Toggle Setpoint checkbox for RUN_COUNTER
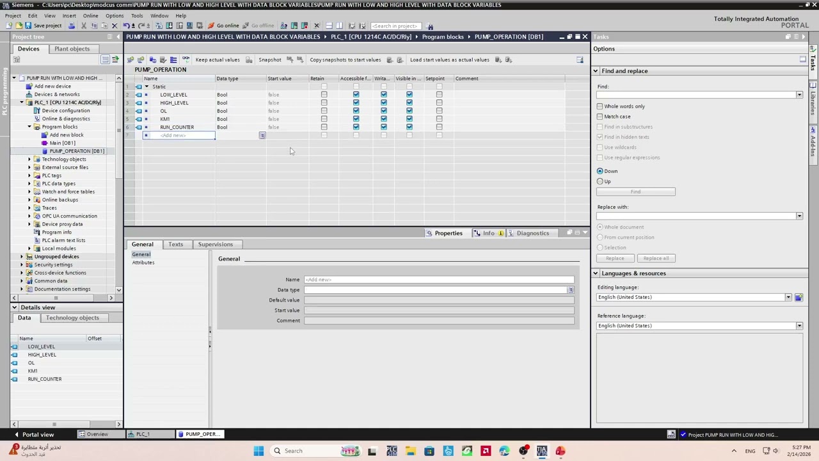This screenshot has height=461, width=819. (x=439, y=127)
